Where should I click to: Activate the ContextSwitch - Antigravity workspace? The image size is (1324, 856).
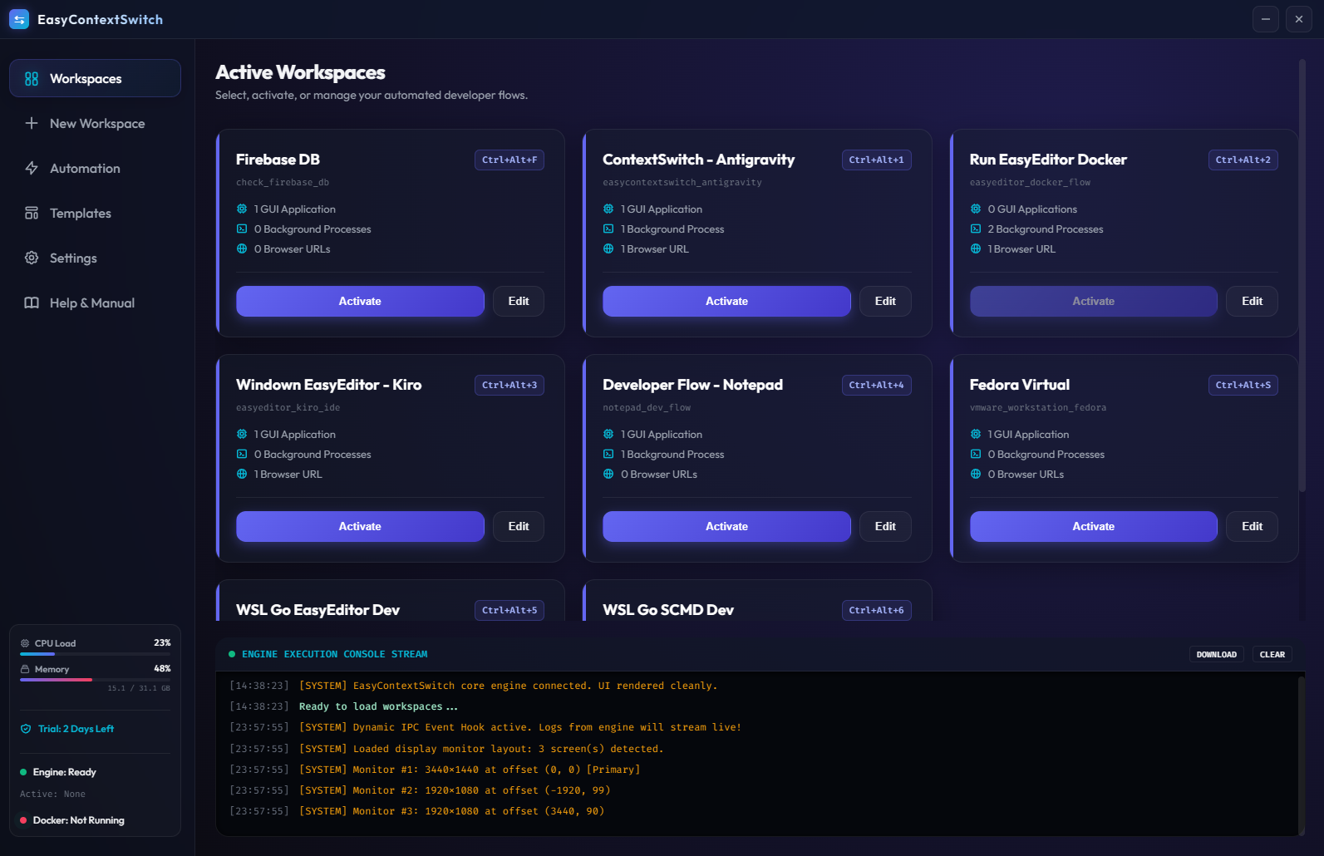coord(726,301)
